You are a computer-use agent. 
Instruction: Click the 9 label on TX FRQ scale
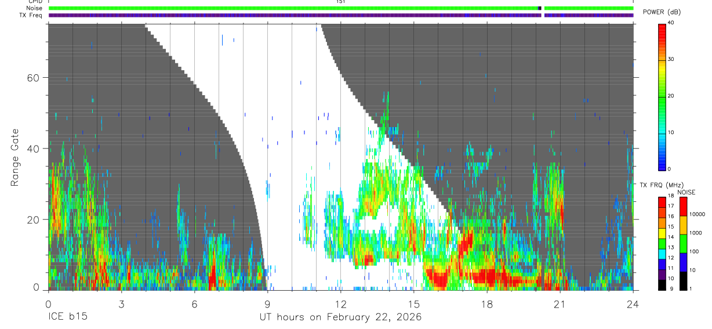coord(670,288)
